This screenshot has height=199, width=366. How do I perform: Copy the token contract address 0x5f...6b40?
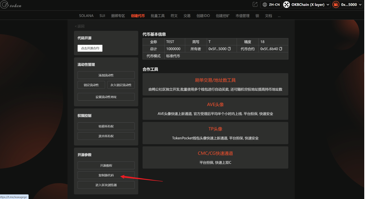[x=280, y=49]
